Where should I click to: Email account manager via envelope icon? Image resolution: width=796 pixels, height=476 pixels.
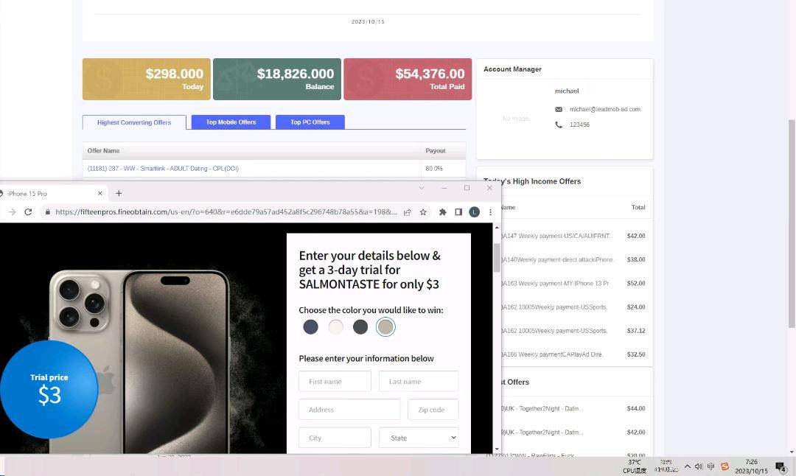tap(559, 109)
